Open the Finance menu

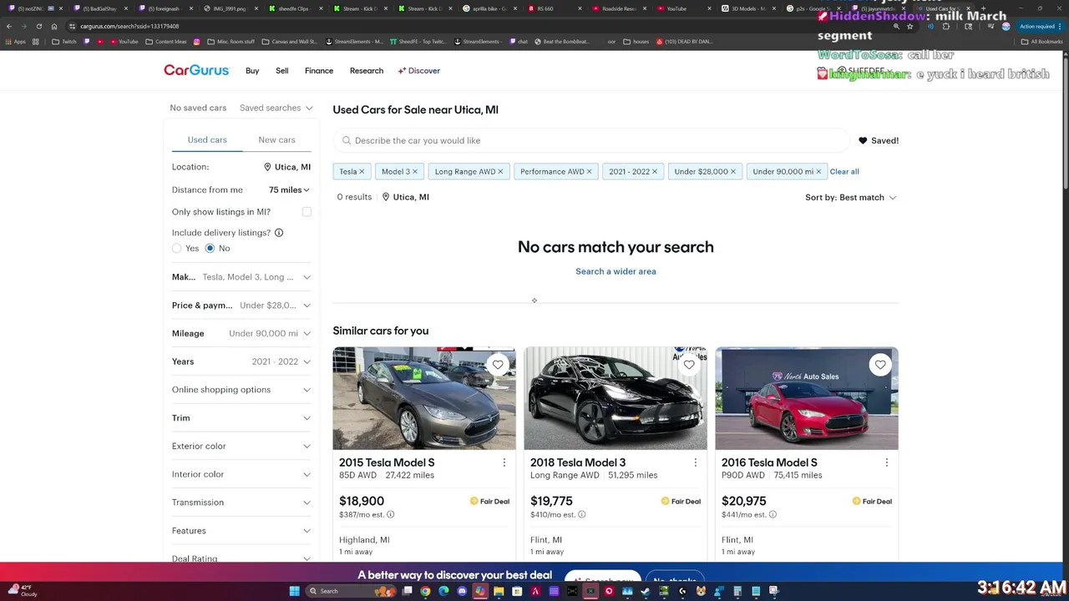point(319,71)
